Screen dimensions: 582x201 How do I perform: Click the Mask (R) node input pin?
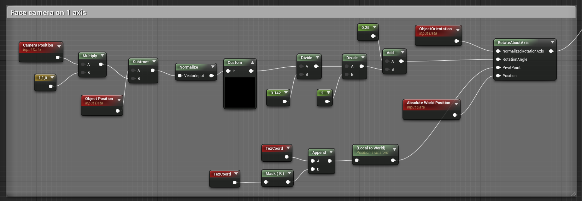click(x=266, y=182)
